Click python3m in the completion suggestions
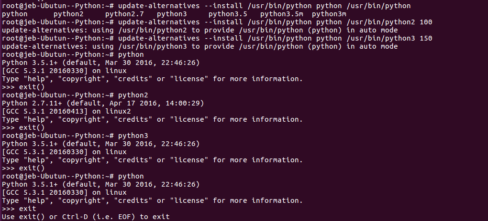Image resolution: width=488 pixels, height=221 pixels. click(329, 14)
